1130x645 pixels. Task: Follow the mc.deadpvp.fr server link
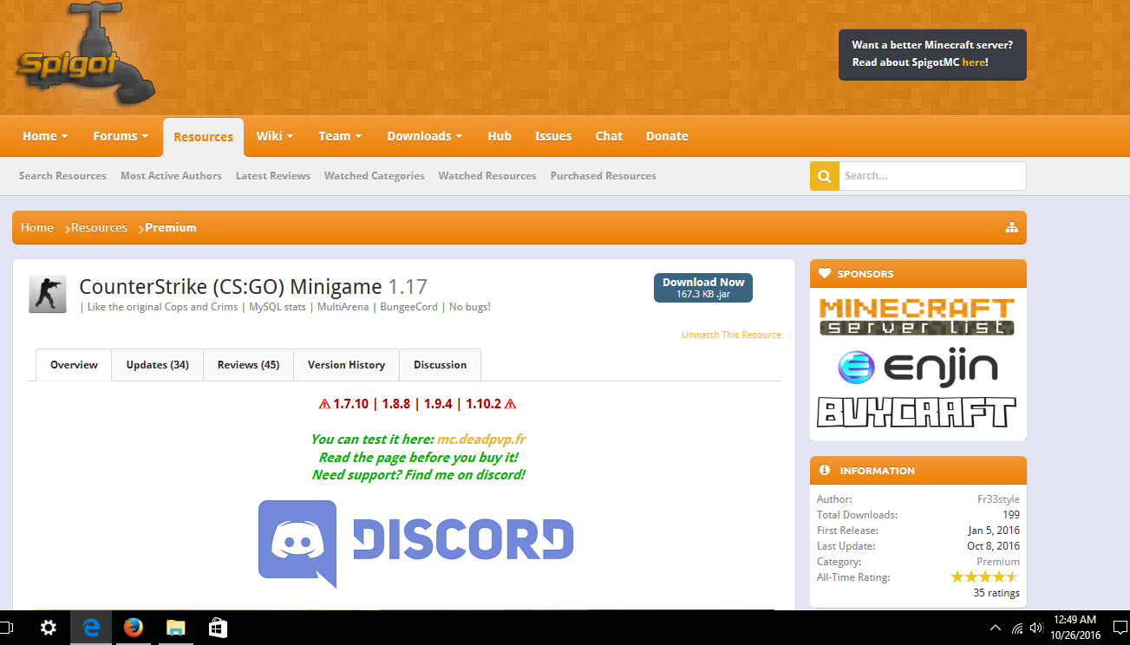481,440
